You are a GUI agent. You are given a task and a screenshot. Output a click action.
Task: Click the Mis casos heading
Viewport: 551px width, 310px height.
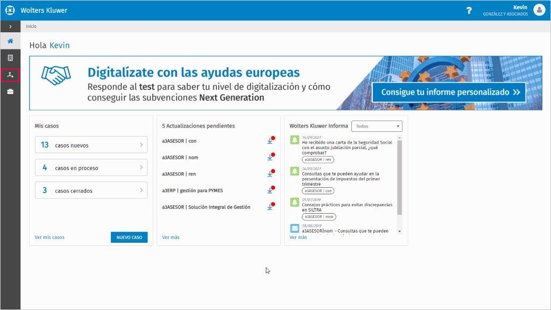click(x=47, y=126)
